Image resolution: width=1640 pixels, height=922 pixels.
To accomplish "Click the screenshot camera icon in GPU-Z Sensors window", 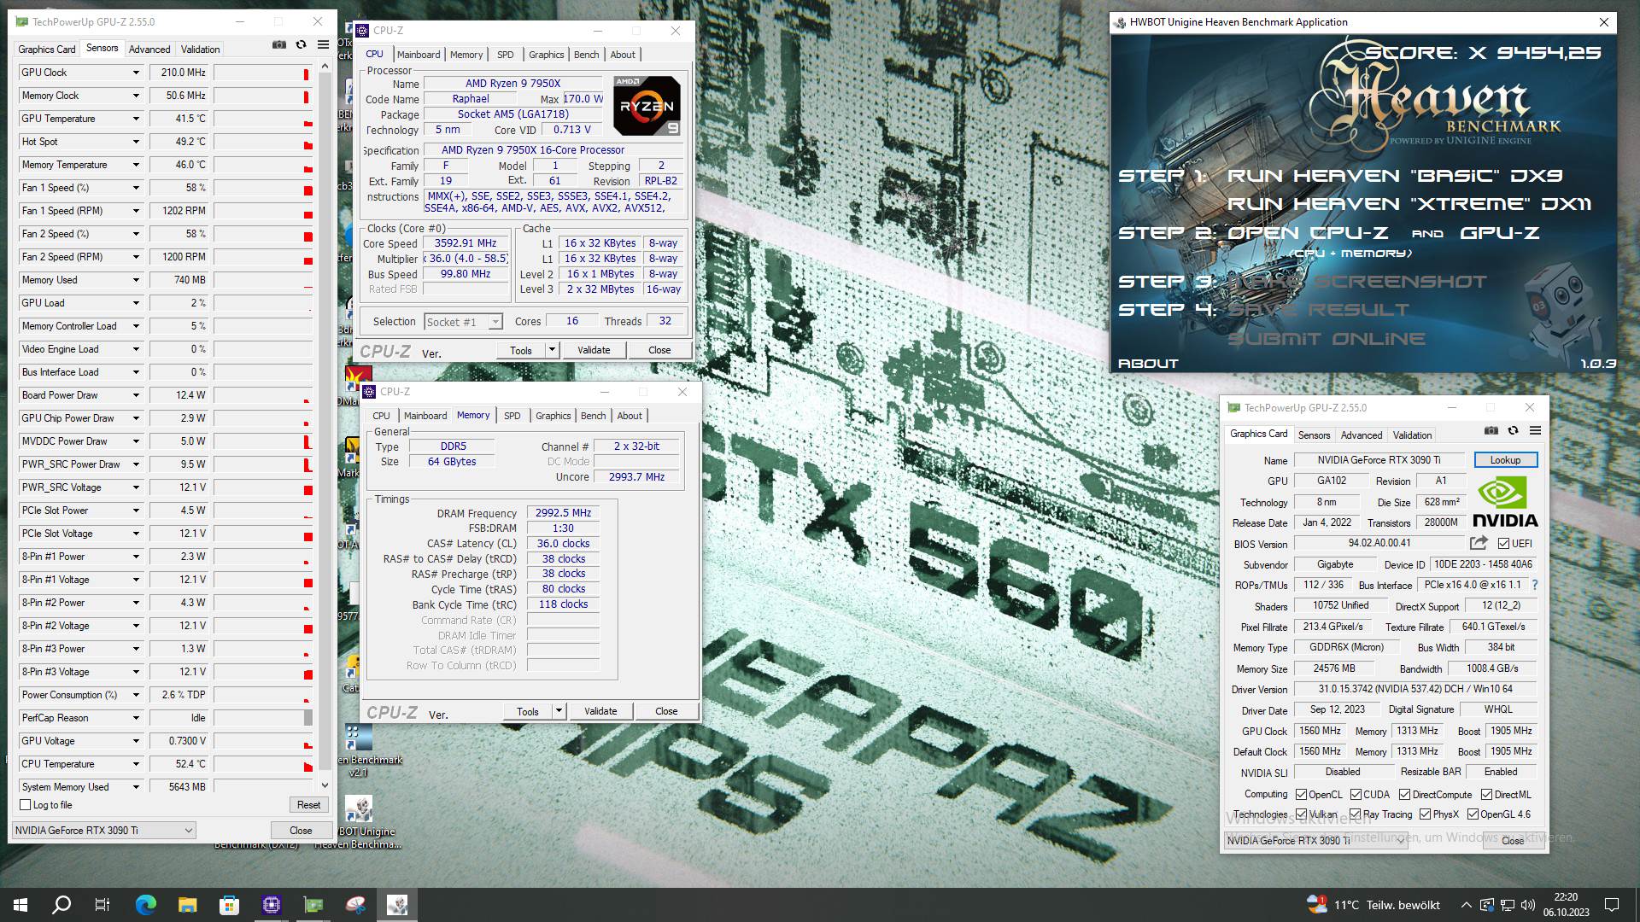I will click(279, 45).
